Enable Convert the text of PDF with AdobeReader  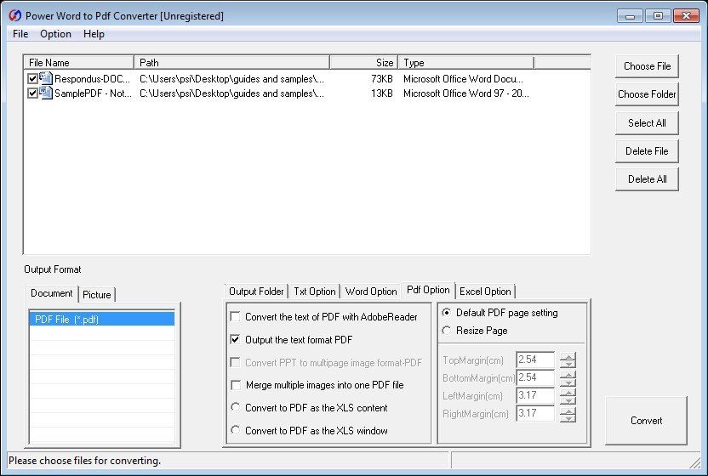coord(235,316)
